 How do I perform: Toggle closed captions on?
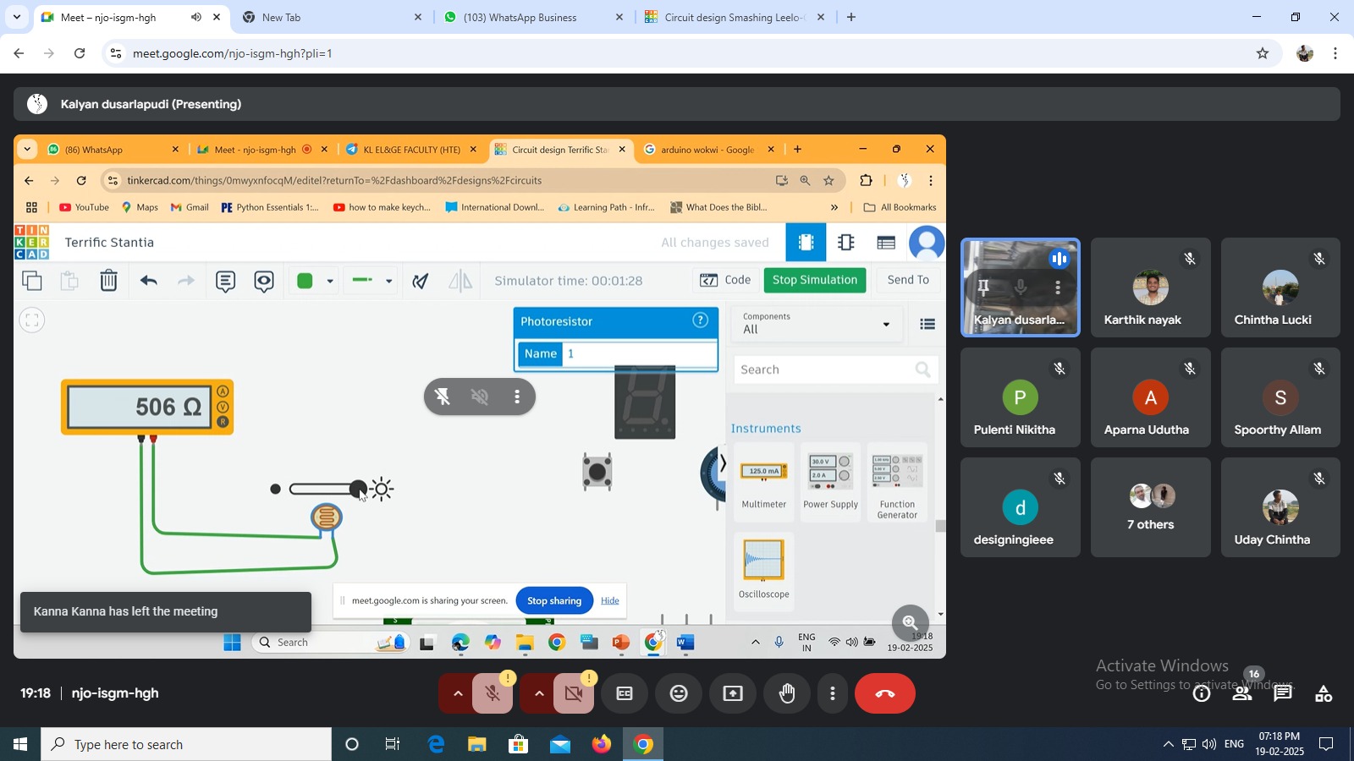coord(625,694)
